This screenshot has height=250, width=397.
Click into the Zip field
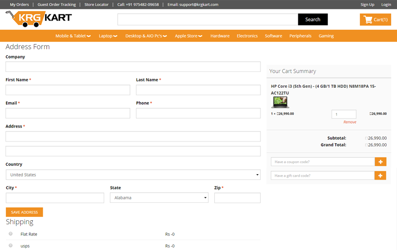pyautogui.click(x=237, y=198)
